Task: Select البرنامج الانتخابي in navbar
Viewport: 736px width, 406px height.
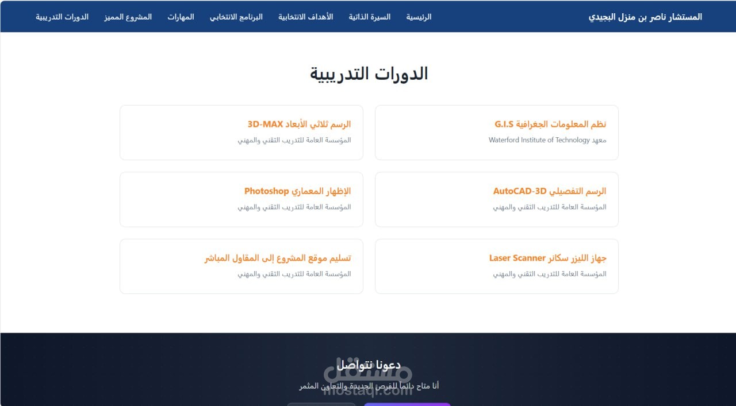Action: [x=236, y=17]
